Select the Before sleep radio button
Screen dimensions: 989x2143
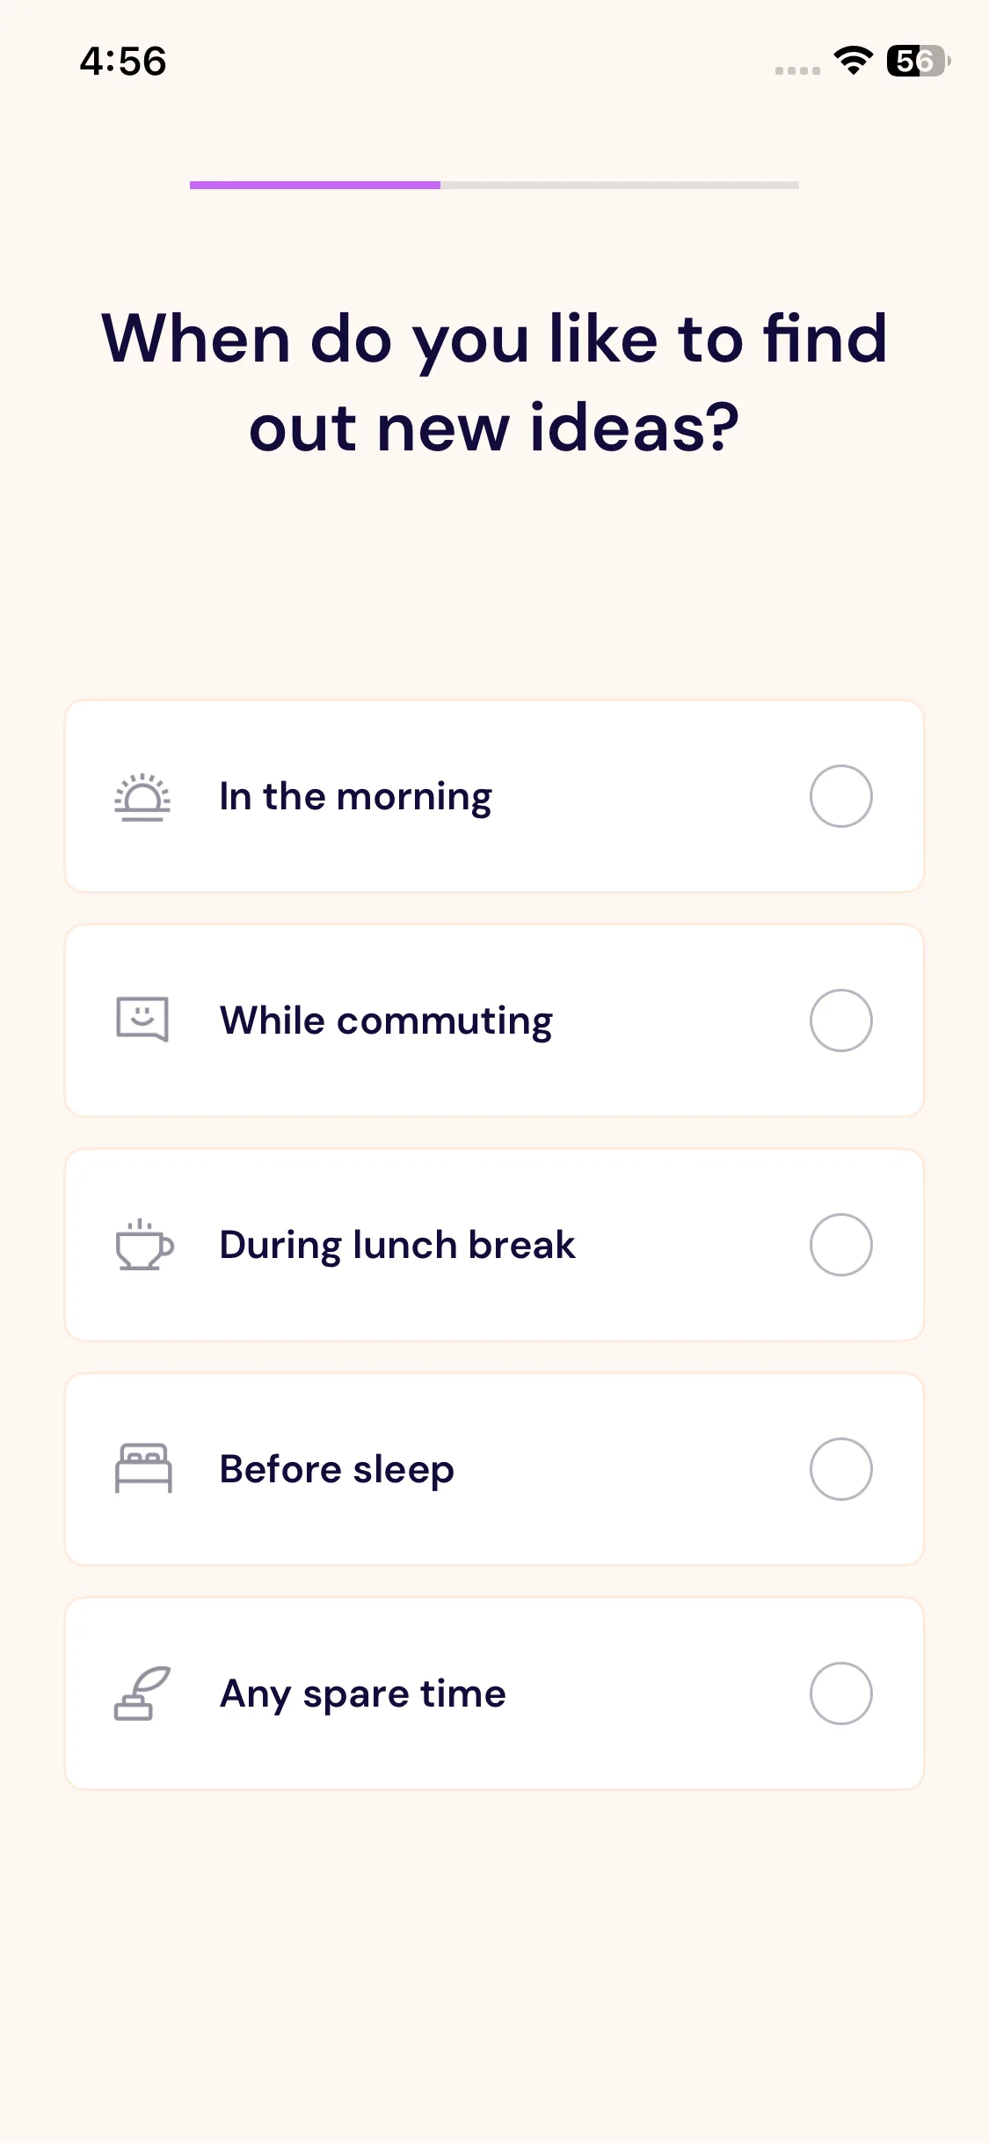[x=840, y=1469]
